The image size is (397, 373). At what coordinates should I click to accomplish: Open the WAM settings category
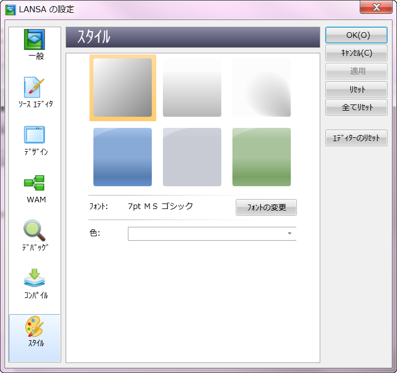click(34, 188)
